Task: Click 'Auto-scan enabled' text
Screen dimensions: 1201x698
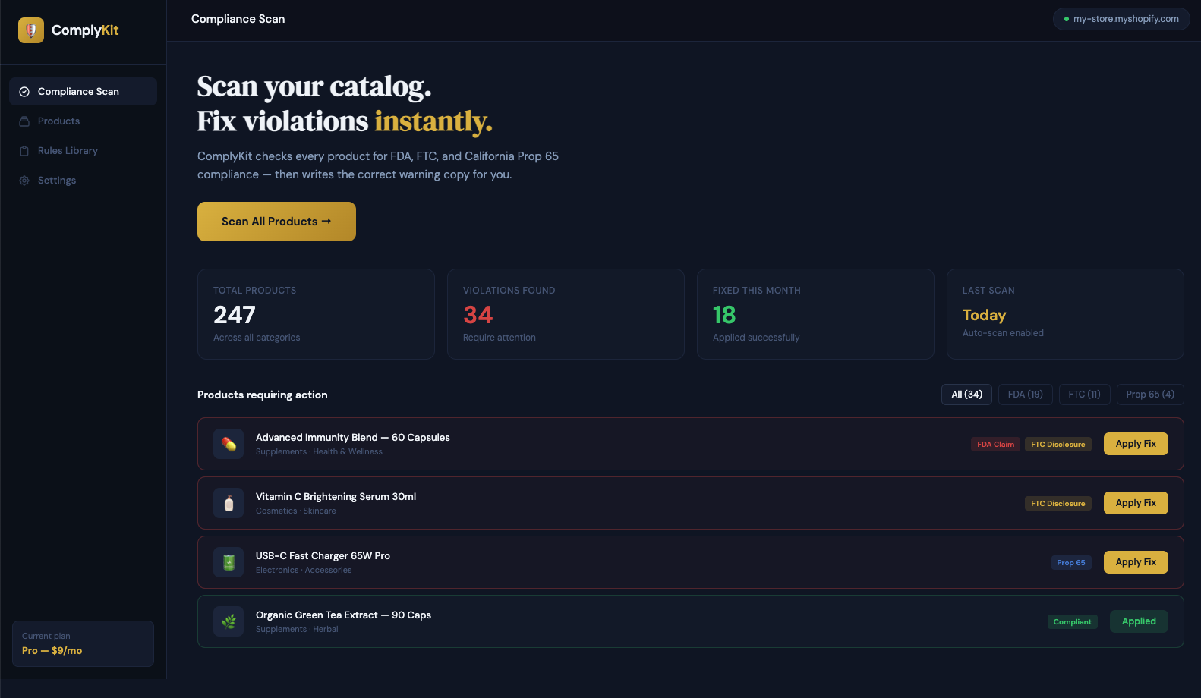Action: pyautogui.click(x=1003, y=333)
